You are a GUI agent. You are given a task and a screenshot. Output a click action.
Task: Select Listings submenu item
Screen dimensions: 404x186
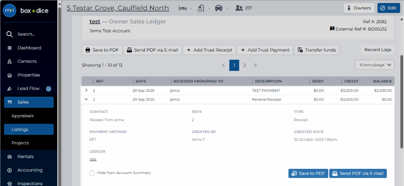(29, 129)
